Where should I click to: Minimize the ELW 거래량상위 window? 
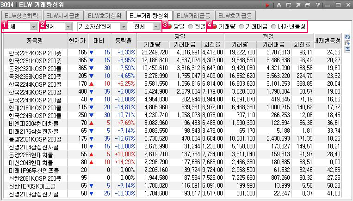pos(328,5)
